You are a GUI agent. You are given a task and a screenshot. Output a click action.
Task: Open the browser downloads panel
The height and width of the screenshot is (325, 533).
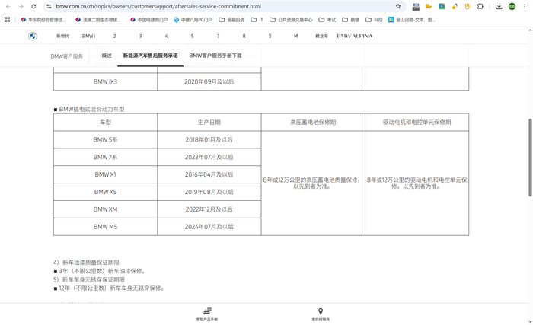499,6
